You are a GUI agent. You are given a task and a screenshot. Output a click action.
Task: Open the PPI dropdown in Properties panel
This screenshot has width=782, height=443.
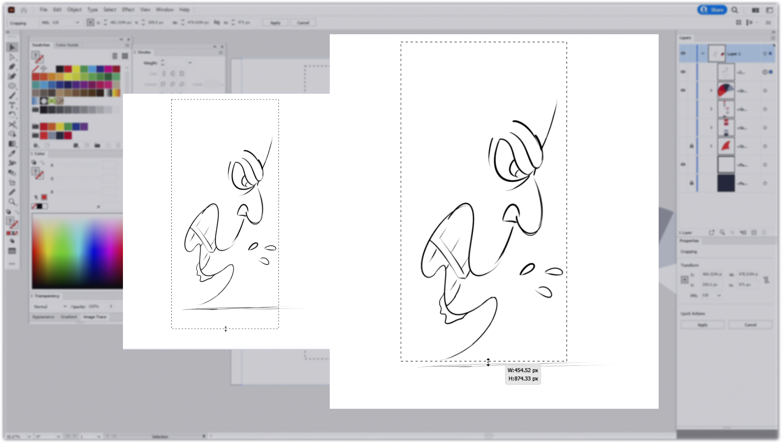(719, 295)
